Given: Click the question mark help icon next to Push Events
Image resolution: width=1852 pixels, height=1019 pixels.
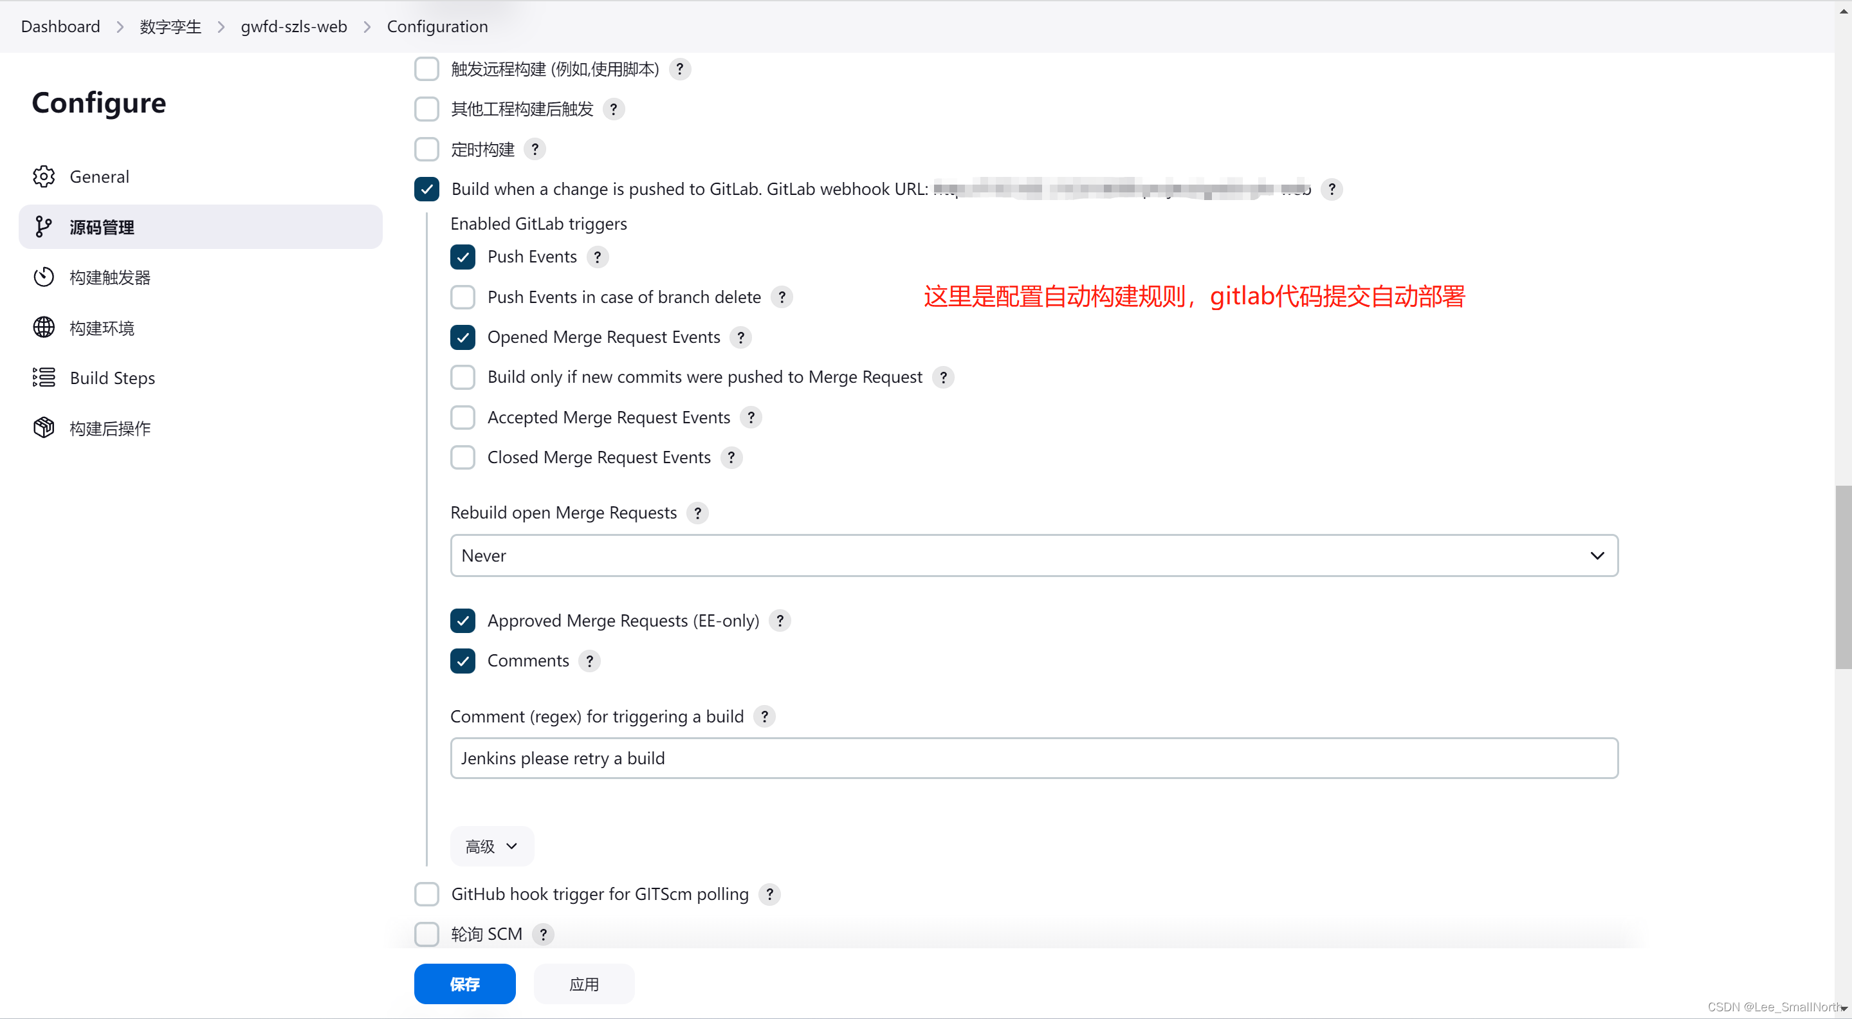Looking at the screenshot, I should click(x=597, y=256).
